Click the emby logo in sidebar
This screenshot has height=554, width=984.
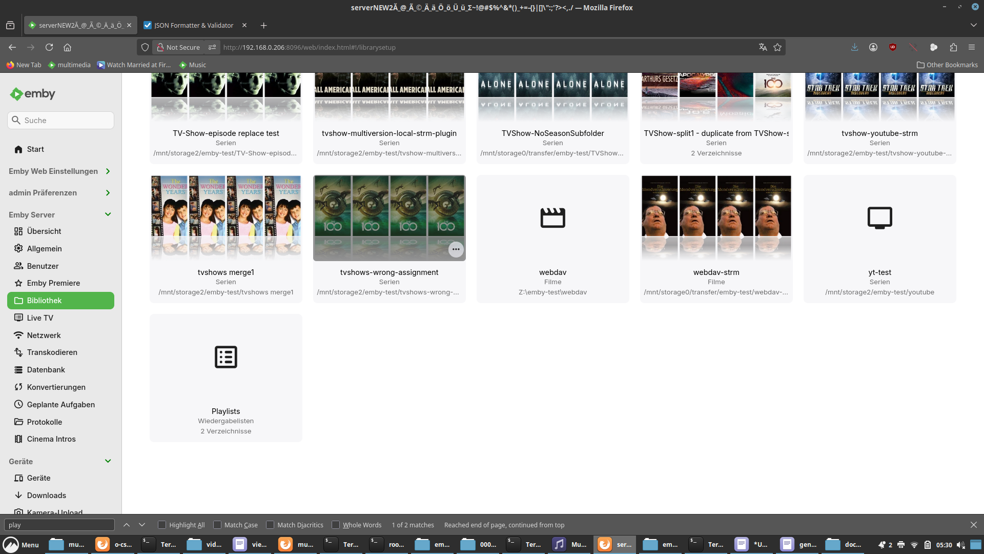pyautogui.click(x=32, y=94)
